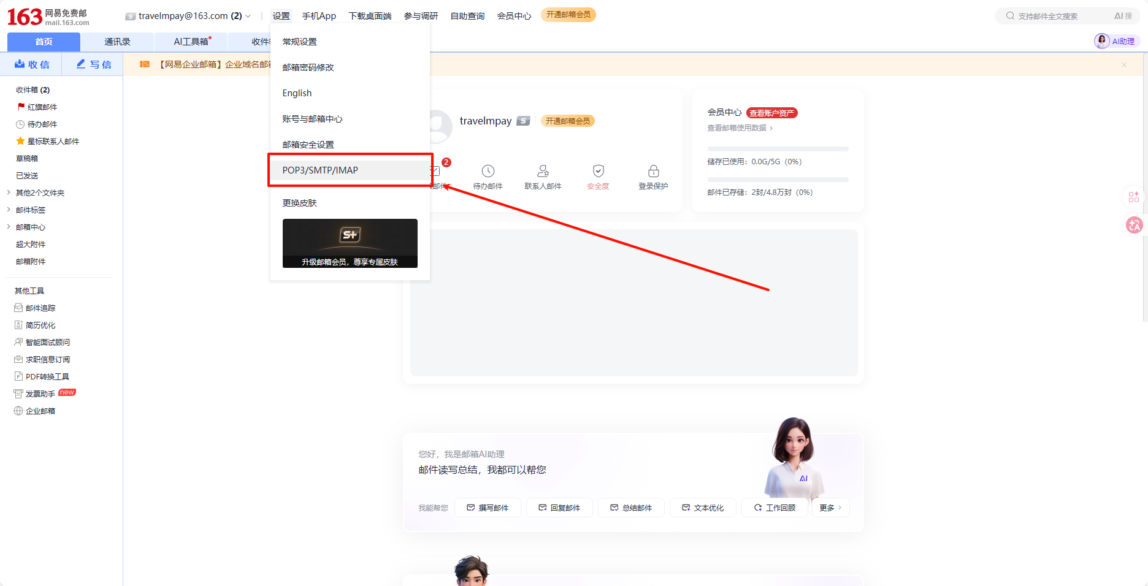Select POP3/SMTP/IMAP from settings menu
1148x586 pixels.
click(320, 170)
